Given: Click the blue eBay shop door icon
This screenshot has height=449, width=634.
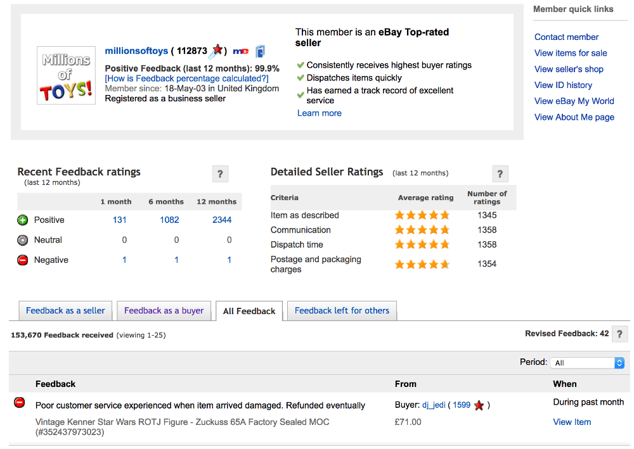Looking at the screenshot, I should (260, 51).
